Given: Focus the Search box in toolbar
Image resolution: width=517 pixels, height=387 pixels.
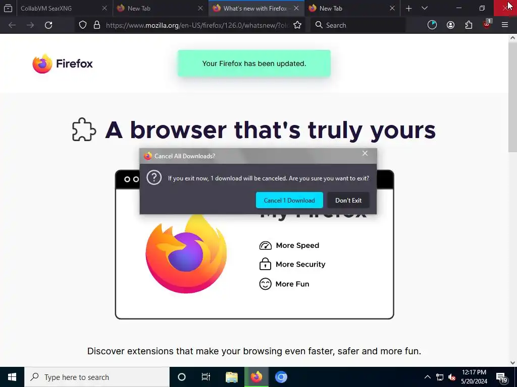Looking at the screenshot, I should point(358,25).
